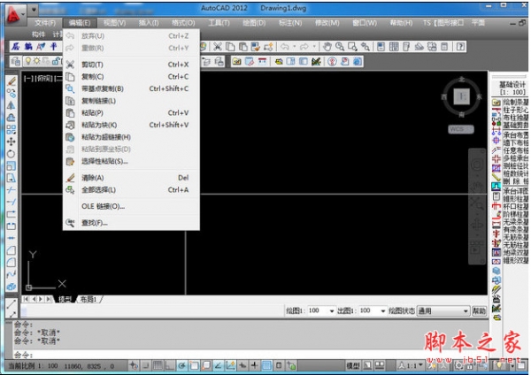Click the Paste clipboard icon in top toolbar
Screen dimensions: 531x375
tap(242, 46)
